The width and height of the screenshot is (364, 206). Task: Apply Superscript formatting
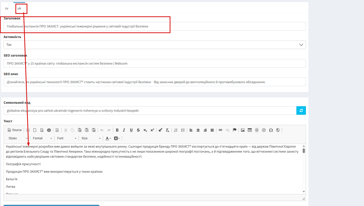(x=152, y=130)
